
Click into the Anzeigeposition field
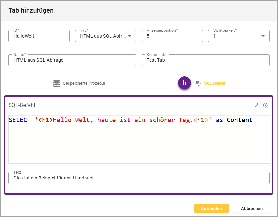coord(172,36)
